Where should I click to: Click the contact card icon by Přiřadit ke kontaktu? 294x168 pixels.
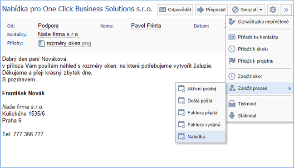coord(232,37)
